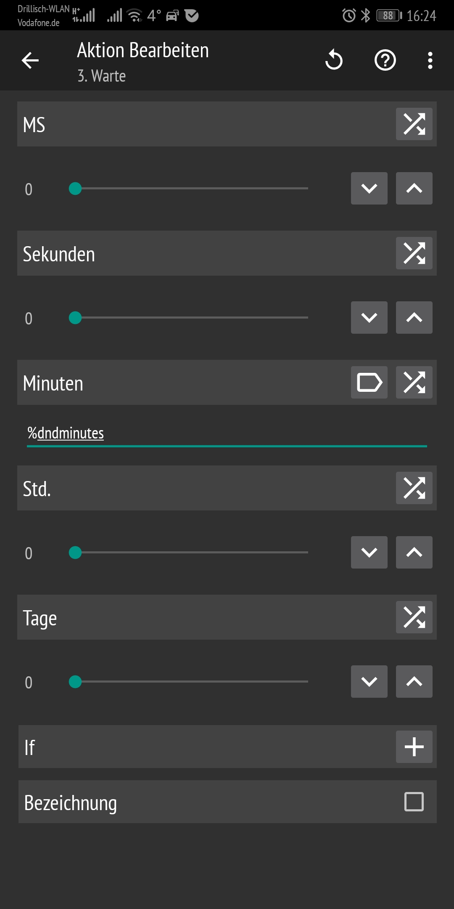Edit the %dndminutes text field
Viewport: 454px width, 909px height.
tap(227, 433)
